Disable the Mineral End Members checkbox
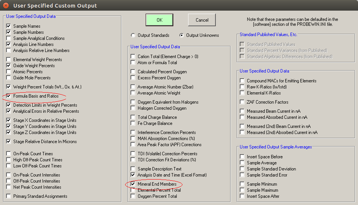The image size is (358, 205). [133, 184]
